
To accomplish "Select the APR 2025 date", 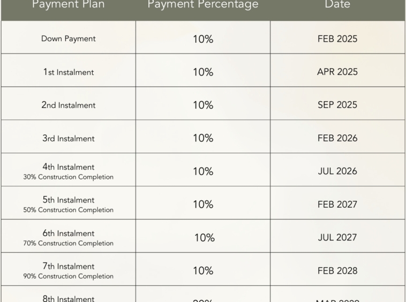I will point(337,72).
